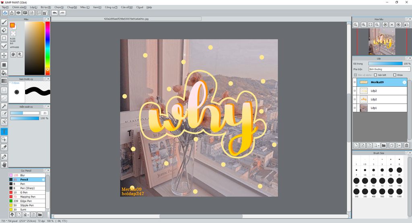Select the Mapping Pen brush
This screenshot has height=223, width=412.
27,197
